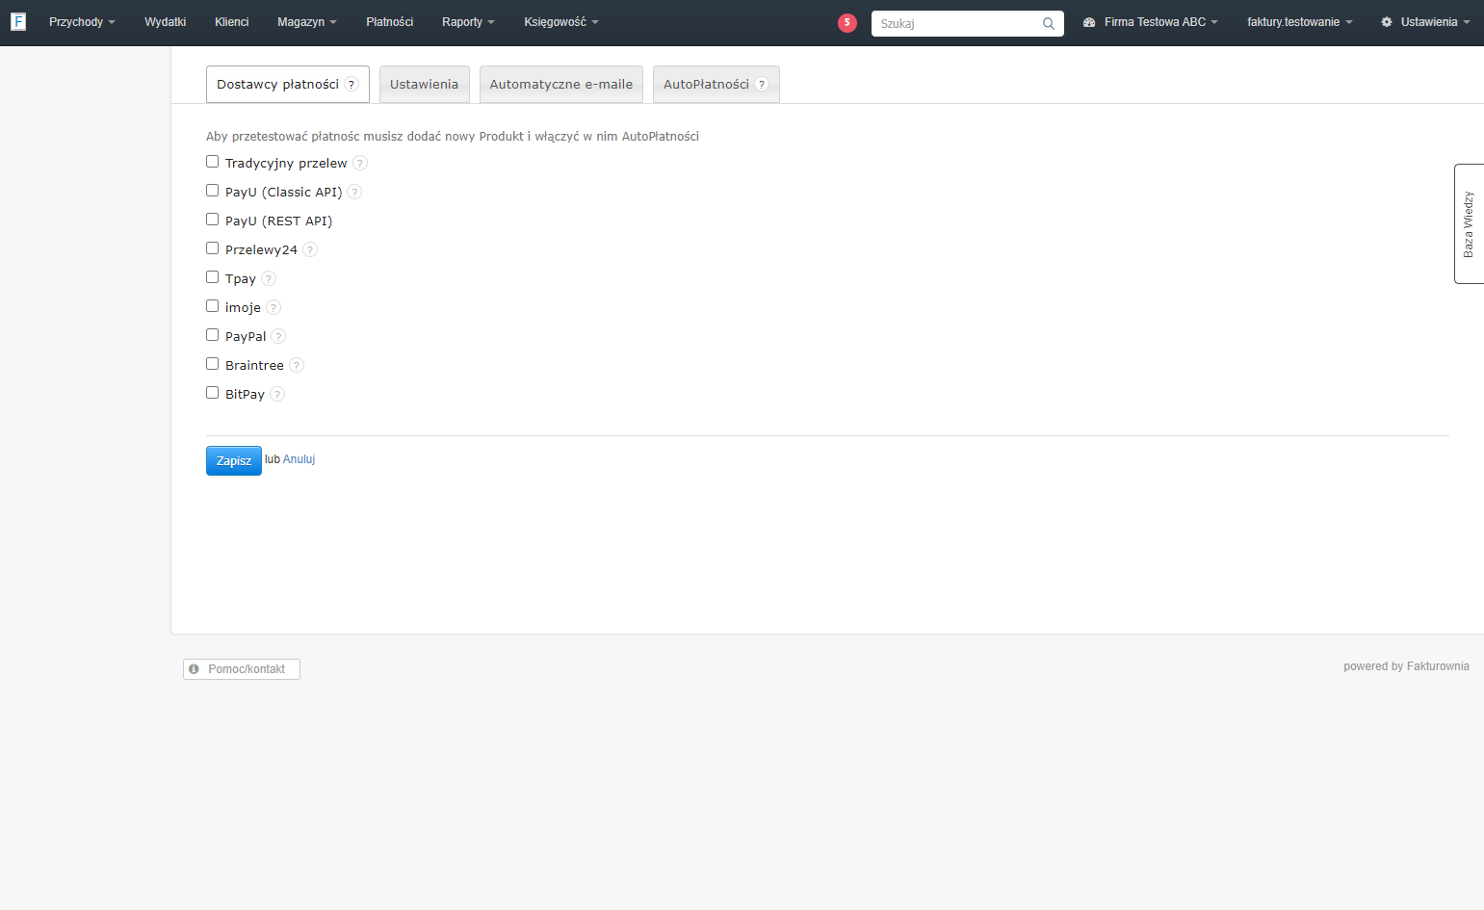Open help icon beside Tpay

[x=269, y=279]
